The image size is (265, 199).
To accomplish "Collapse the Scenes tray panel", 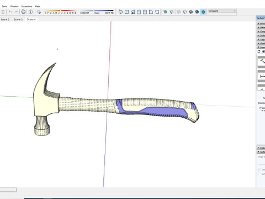I will coord(261,48).
